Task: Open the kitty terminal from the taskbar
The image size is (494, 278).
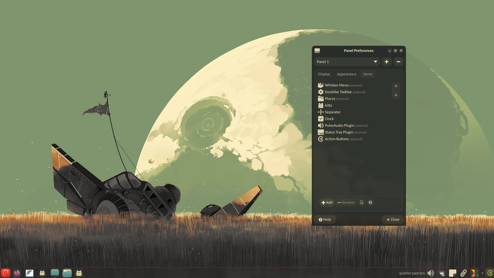Action: pos(42,273)
